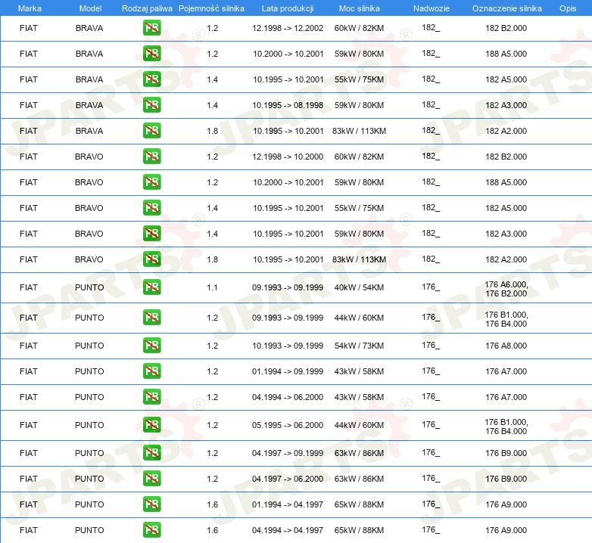Click the fuel icon for the BRAVO 1.8 row
Viewport: 592px width, 543px height.
coord(151,259)
